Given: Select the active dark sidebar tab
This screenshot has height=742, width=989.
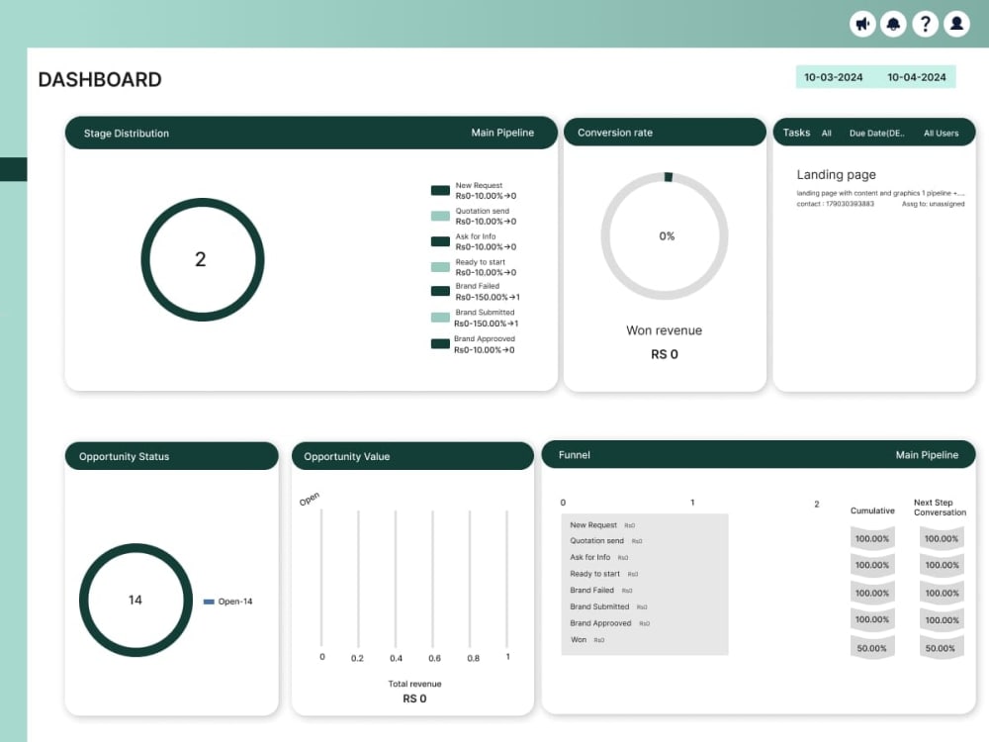Looking at the screenshot, I should coord(13,169).
